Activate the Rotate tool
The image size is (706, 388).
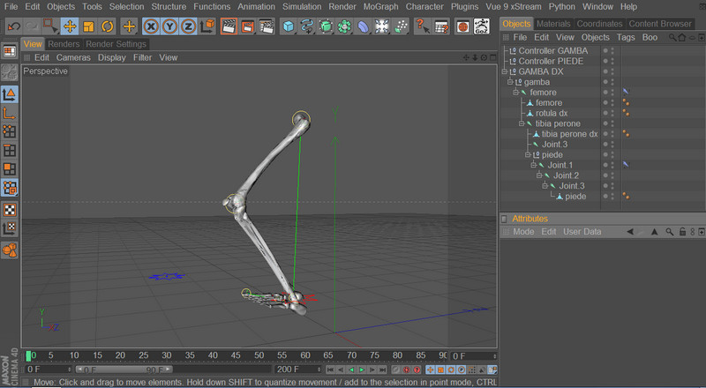pos(107,26)
